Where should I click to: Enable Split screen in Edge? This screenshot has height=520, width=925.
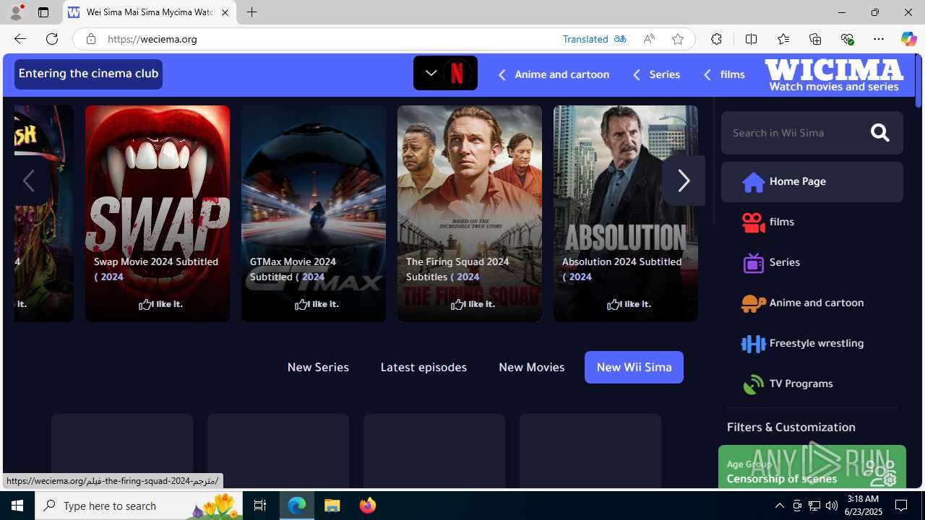click(x=751, y=39)
